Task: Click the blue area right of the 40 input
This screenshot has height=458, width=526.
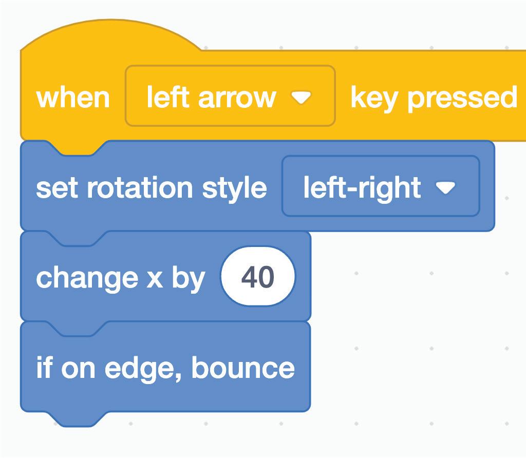Action: (x=303, y=277)
